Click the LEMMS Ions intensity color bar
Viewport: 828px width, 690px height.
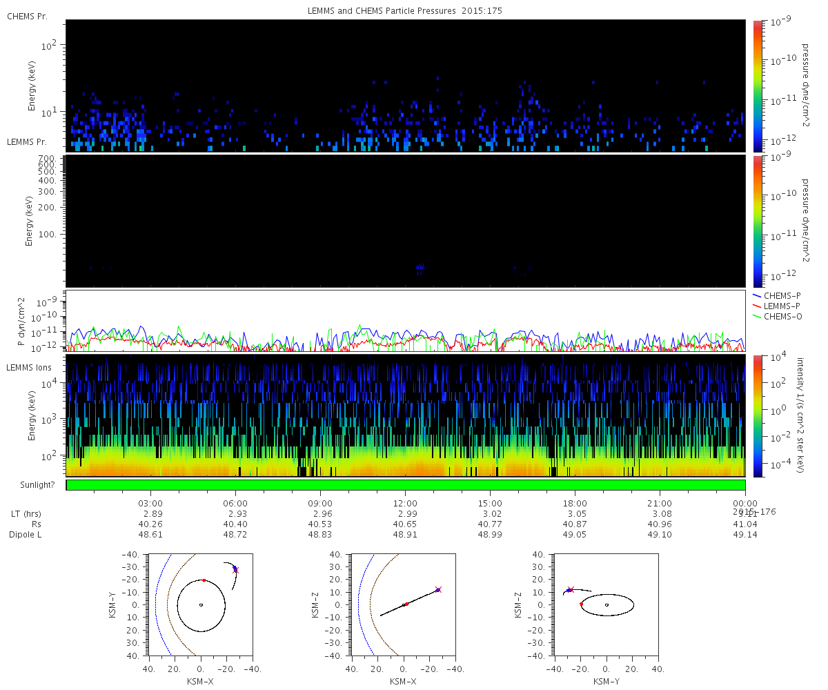(x=758, y=416)
